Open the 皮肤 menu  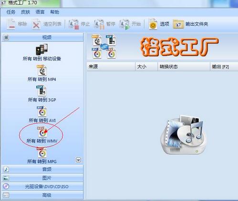coord(25,12)
